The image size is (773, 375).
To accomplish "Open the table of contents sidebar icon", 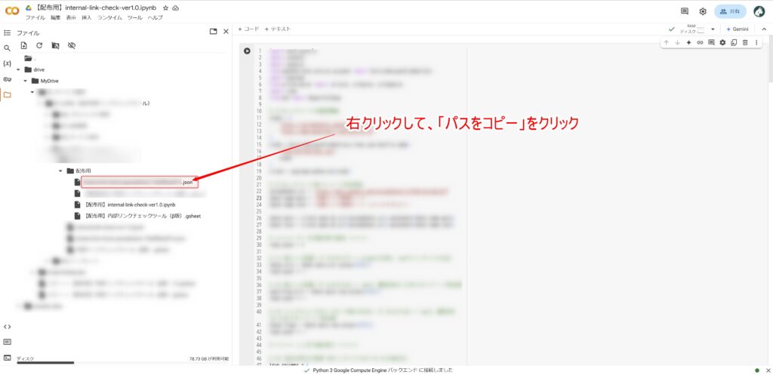I will coord(7,33).
